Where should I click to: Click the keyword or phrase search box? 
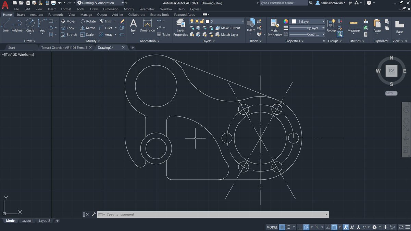point(284,3)
